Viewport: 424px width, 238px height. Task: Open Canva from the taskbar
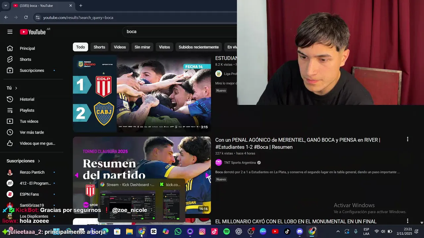(x=263, y=232)
